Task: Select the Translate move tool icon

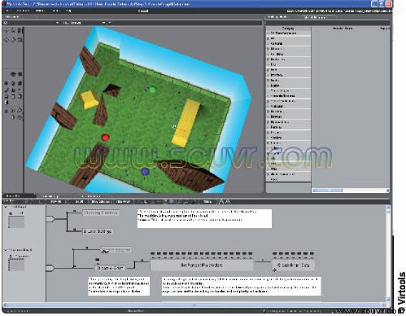Action: click(x=6, y=40)
